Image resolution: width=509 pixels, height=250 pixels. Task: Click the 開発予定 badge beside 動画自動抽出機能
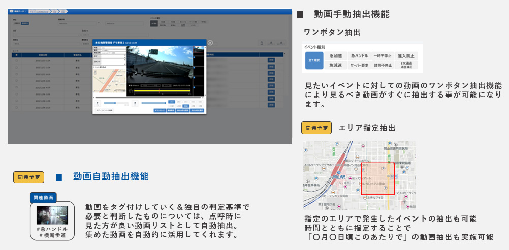pos(29,177)
